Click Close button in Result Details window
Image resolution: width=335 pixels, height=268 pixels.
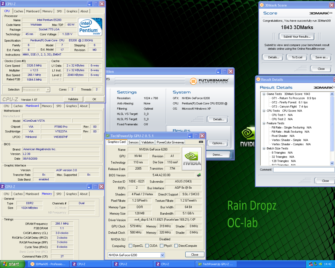[x=325, y=181]
